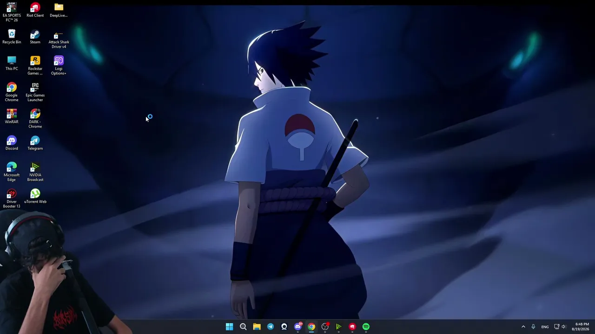The height and width of the screenshot is (334, 595).
Task: Select the Epic Games Launcher shortcut
Action: pyautogui.click(x=35, y=92)
